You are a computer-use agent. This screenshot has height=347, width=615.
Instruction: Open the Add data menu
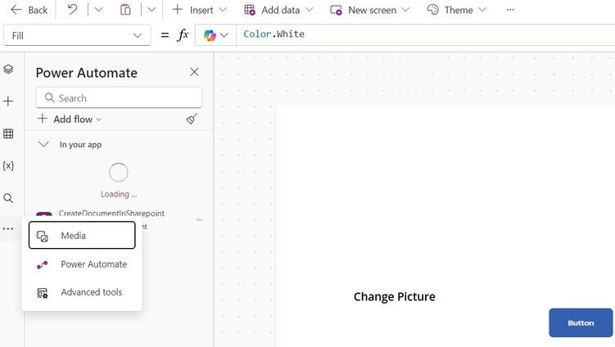pos(278,10)
